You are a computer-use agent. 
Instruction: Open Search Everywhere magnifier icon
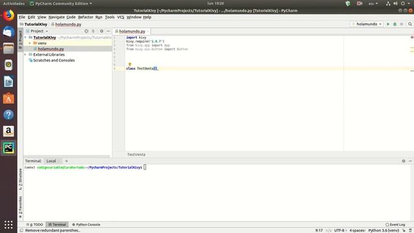point(409,24)
